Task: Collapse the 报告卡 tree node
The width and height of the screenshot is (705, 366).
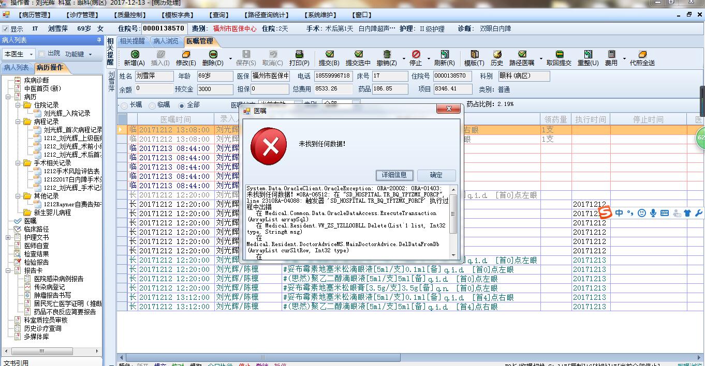Action: click(x=8, y=270)
